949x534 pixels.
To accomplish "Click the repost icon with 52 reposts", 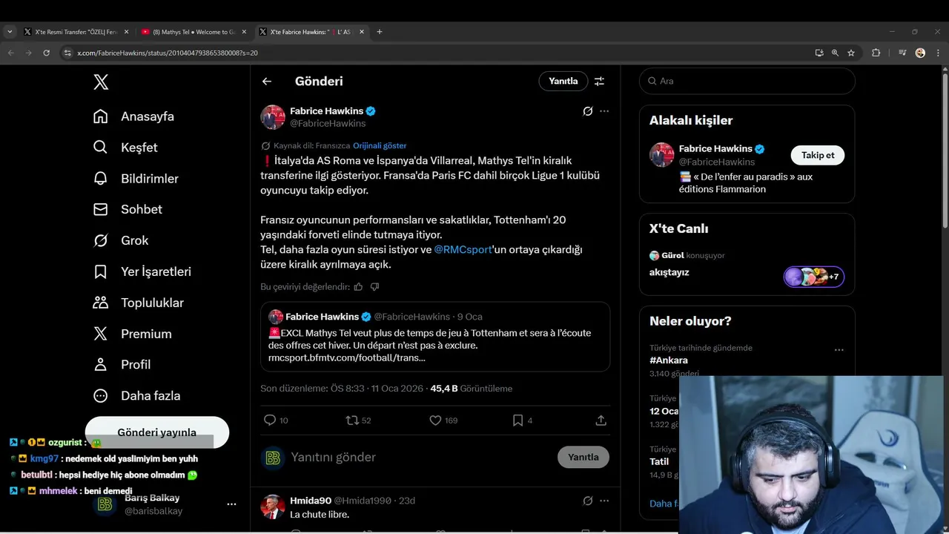I will 352,421.
